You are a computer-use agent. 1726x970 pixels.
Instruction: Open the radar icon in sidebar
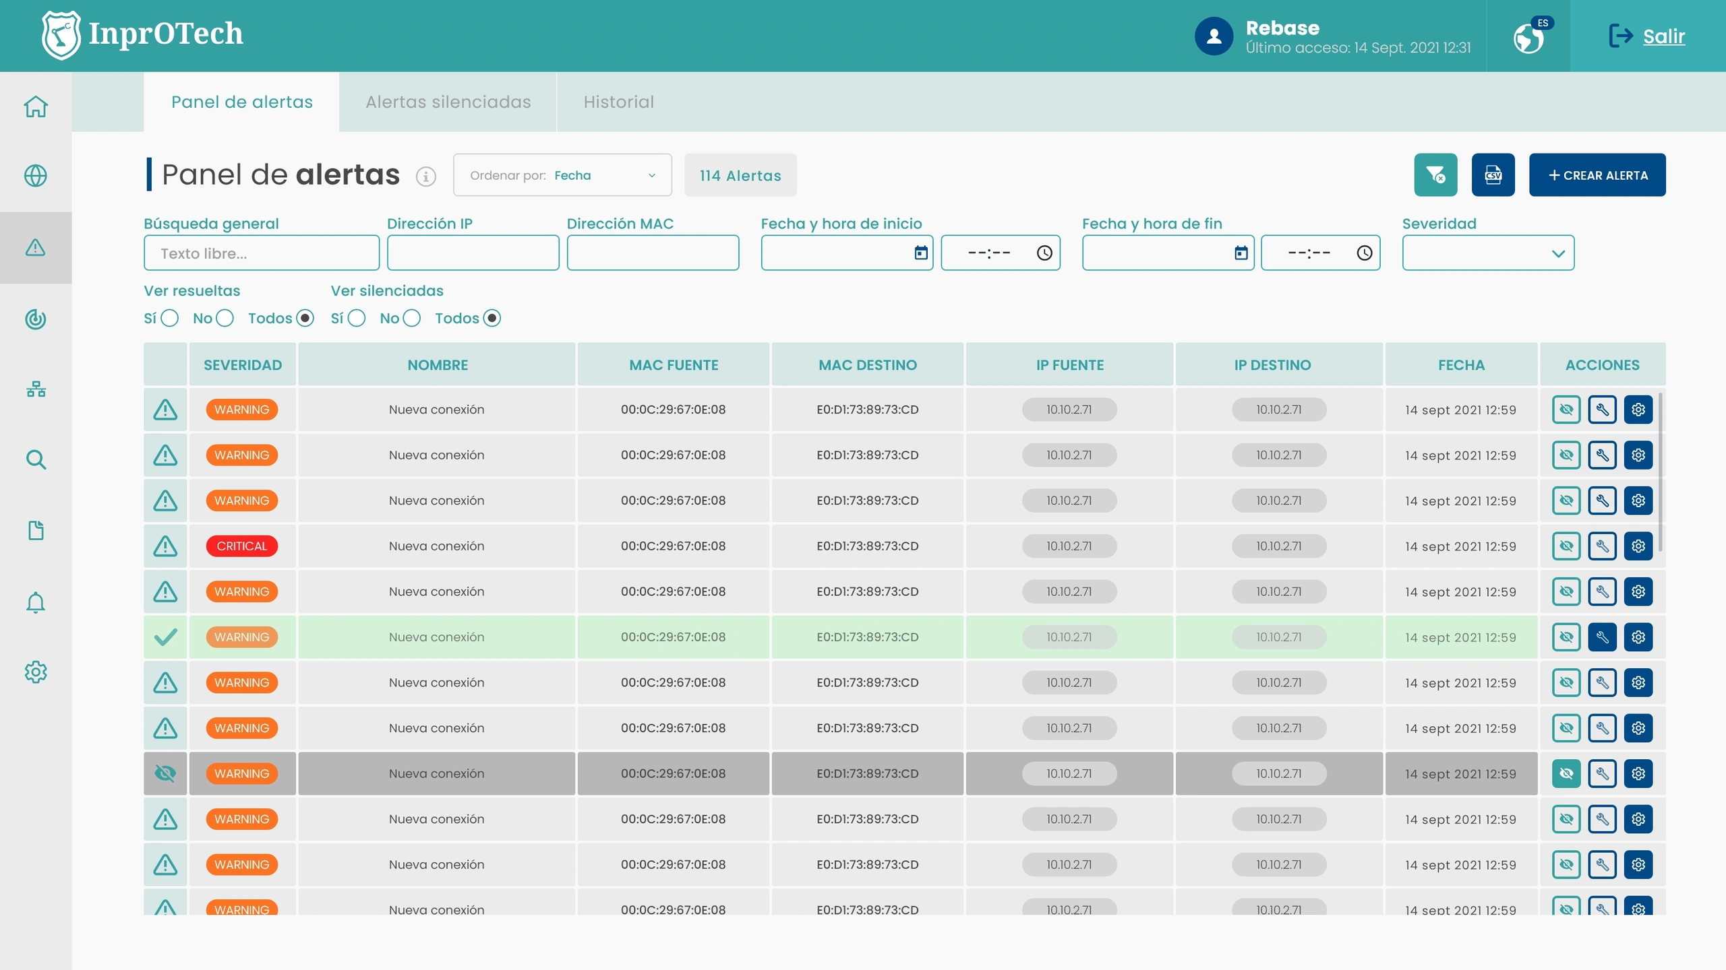pyautogui.click(x=36, y=319)
